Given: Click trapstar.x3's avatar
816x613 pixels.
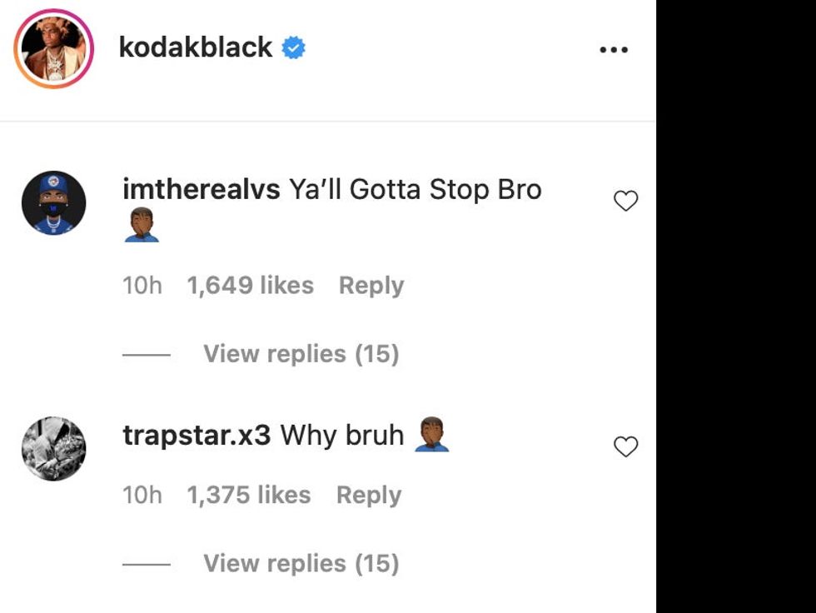Looking at the screenshot, I should coord(53,449).
